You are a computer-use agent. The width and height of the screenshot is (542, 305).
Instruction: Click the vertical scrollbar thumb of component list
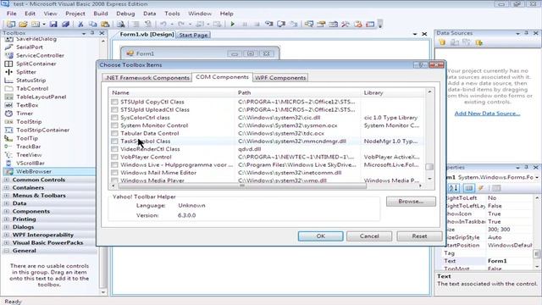click(x=429, y=167)
